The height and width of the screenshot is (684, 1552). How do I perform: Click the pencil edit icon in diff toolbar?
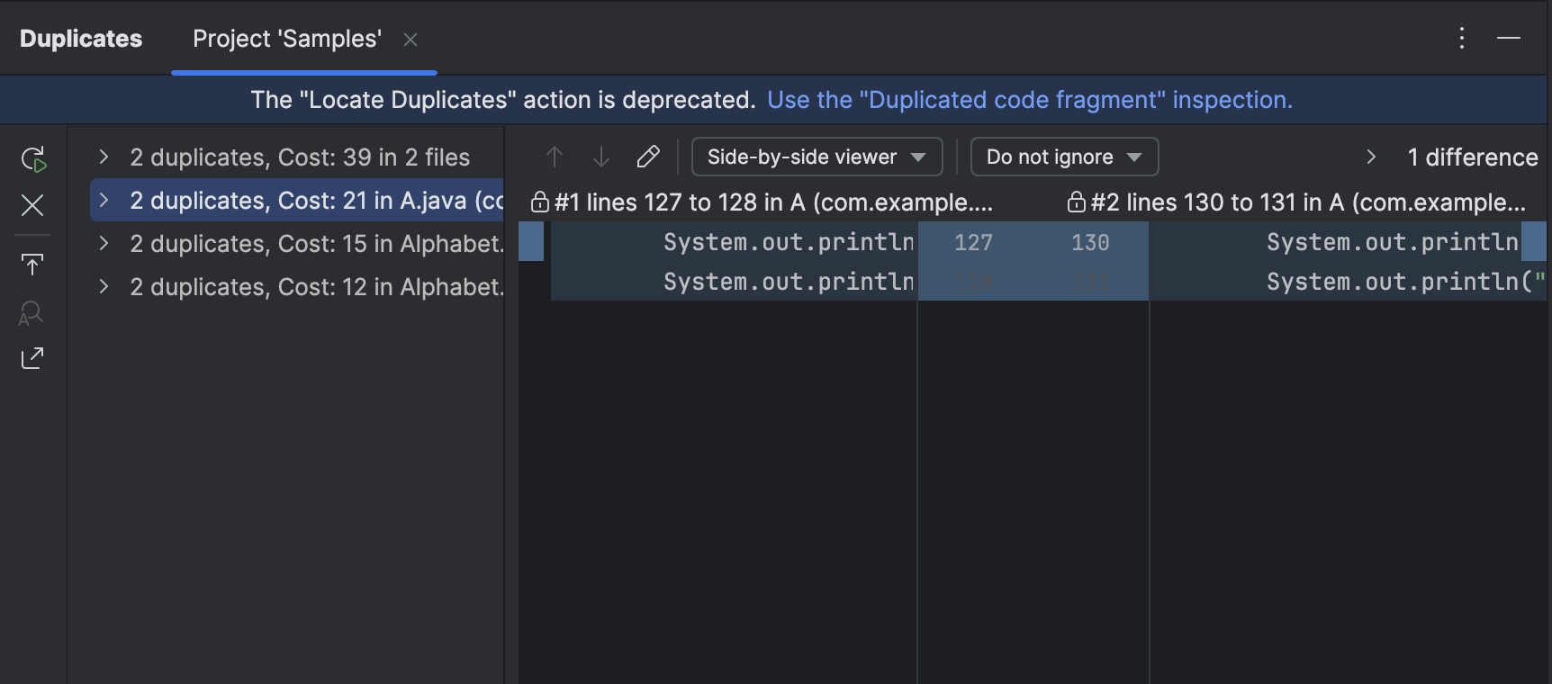pos(648,157)
